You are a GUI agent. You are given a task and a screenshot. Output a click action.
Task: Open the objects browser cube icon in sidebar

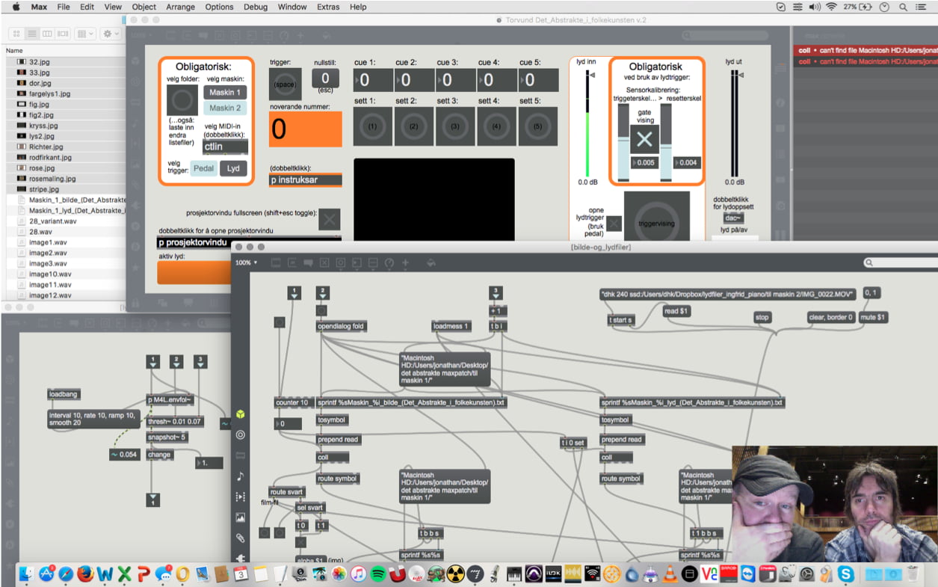(240, 414)
